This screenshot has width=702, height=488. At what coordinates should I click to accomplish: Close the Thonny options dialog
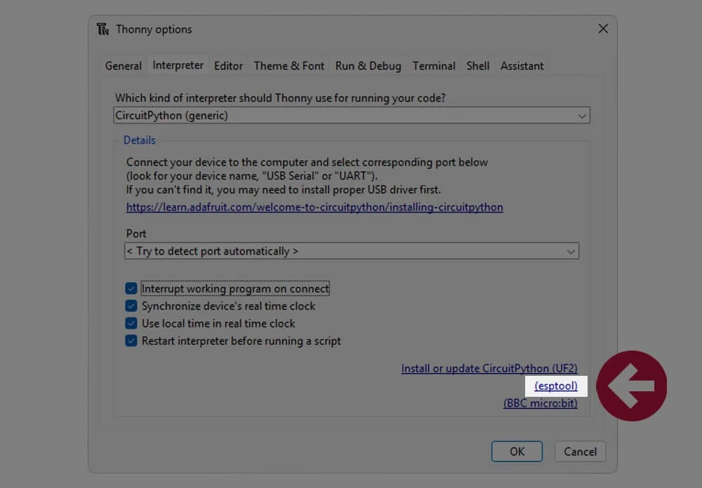603,29
